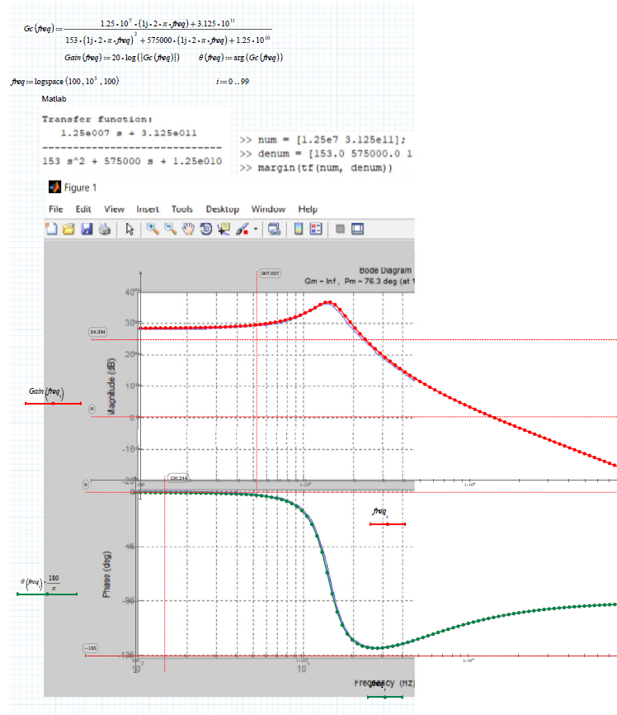Click the θ(freq)·180/π y-axis trace label
This screenshot has height=715, width=617.
tap(40, 582)
